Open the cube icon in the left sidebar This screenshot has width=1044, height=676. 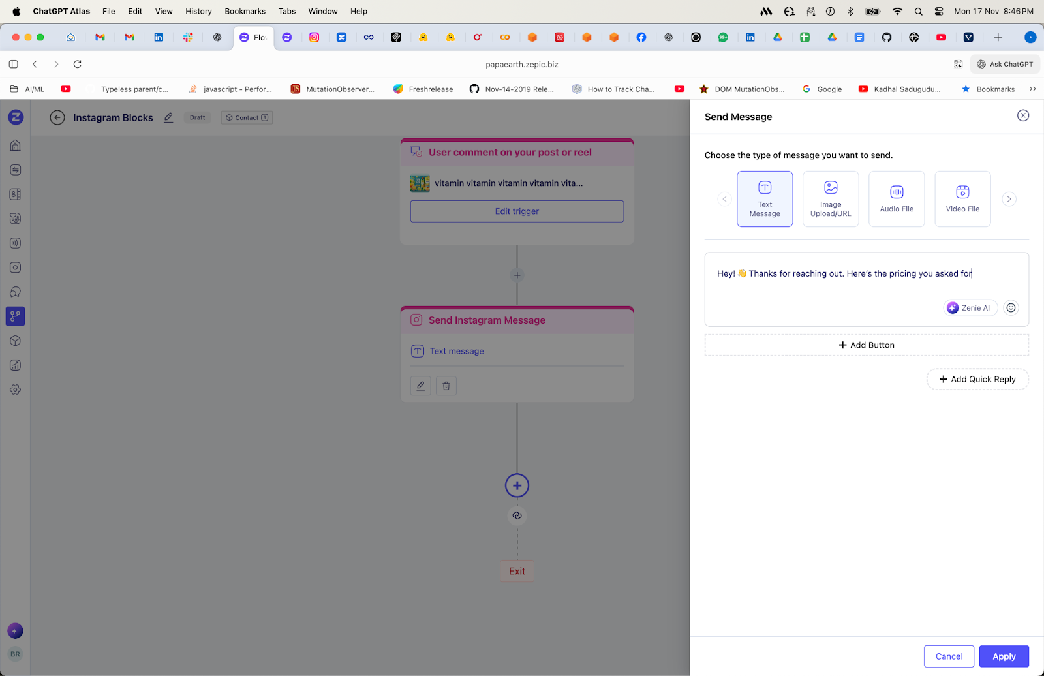click(x=16, y=341)
